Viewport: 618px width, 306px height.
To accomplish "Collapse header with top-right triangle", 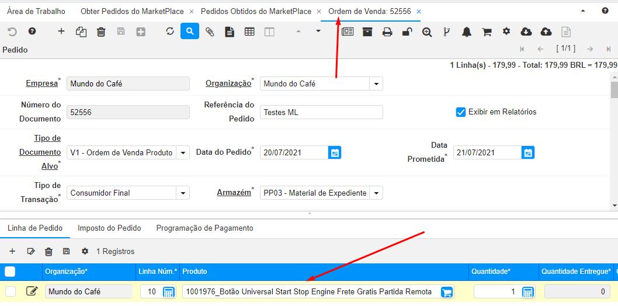I will pos(584,11).
